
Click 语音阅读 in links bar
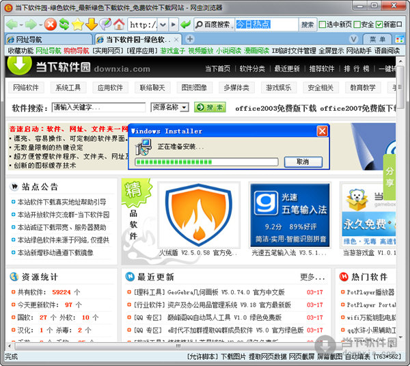tap(387, 51)
